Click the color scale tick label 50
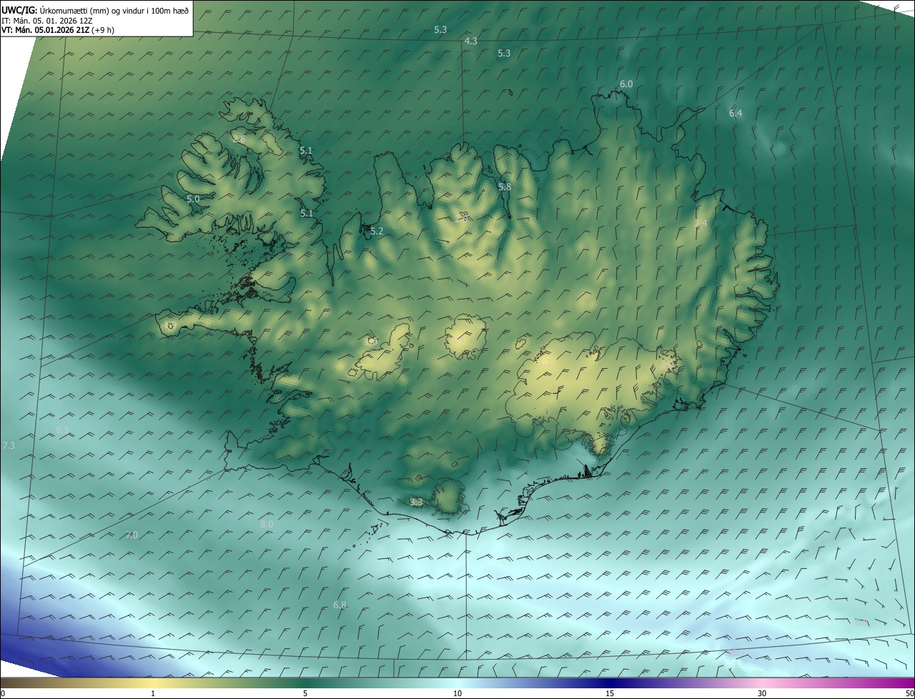The height and width of the screenshot is (699, 915). pos(910,693)
